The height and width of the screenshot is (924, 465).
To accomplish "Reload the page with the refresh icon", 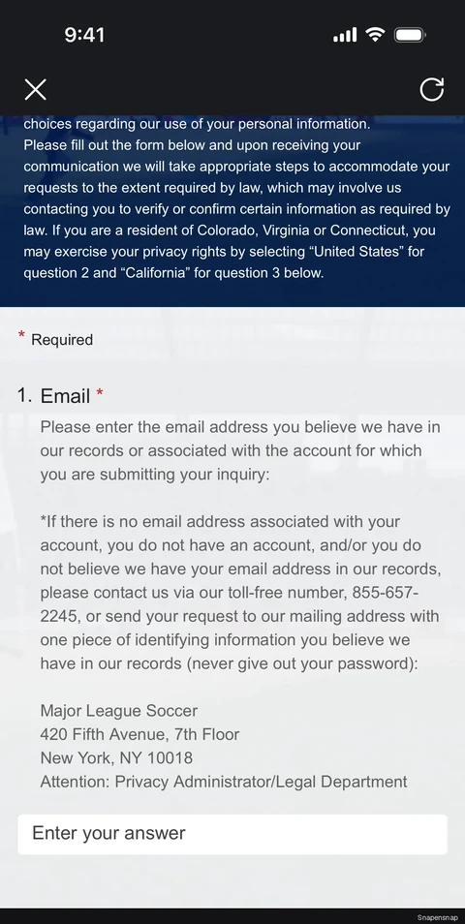I will [431, 89].
